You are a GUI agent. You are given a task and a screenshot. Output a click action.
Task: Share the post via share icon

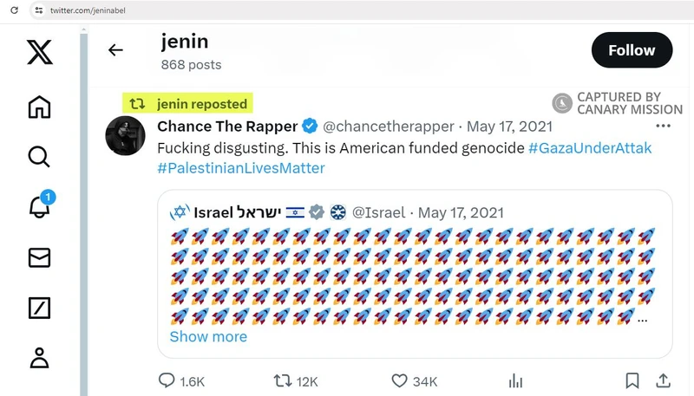(663, 380)
